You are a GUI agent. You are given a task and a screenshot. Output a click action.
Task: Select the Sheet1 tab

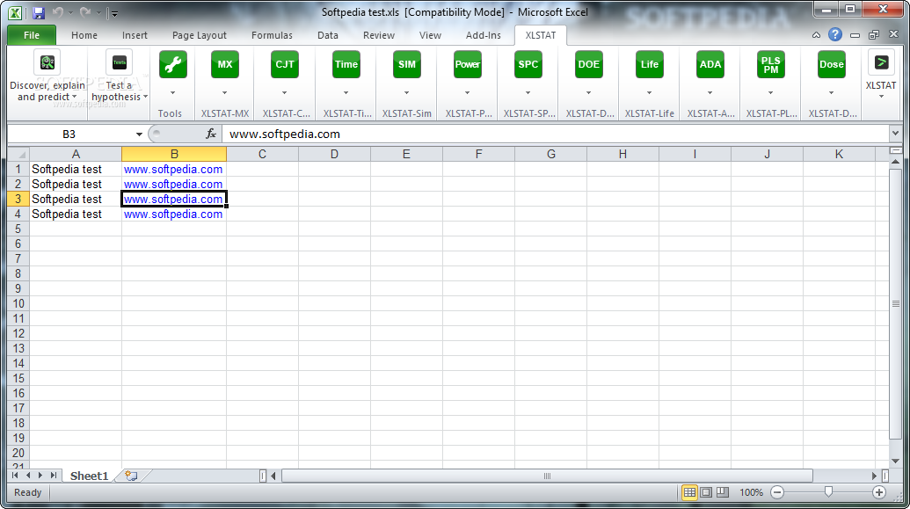tap(90, 476)
